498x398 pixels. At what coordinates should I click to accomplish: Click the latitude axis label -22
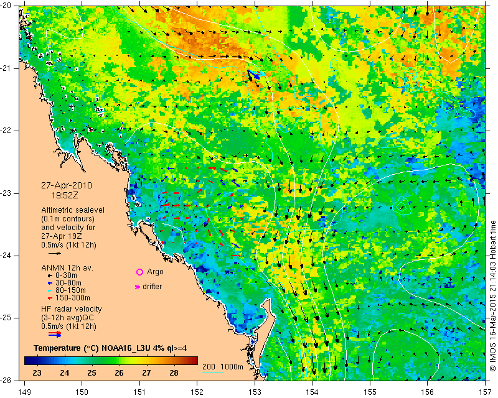pos(6,131)
